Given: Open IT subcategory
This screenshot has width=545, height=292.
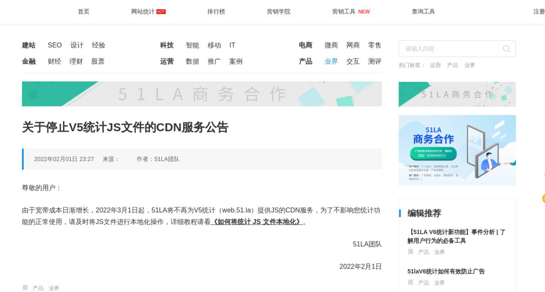Looking at the screenshot, I should [232, 45].
